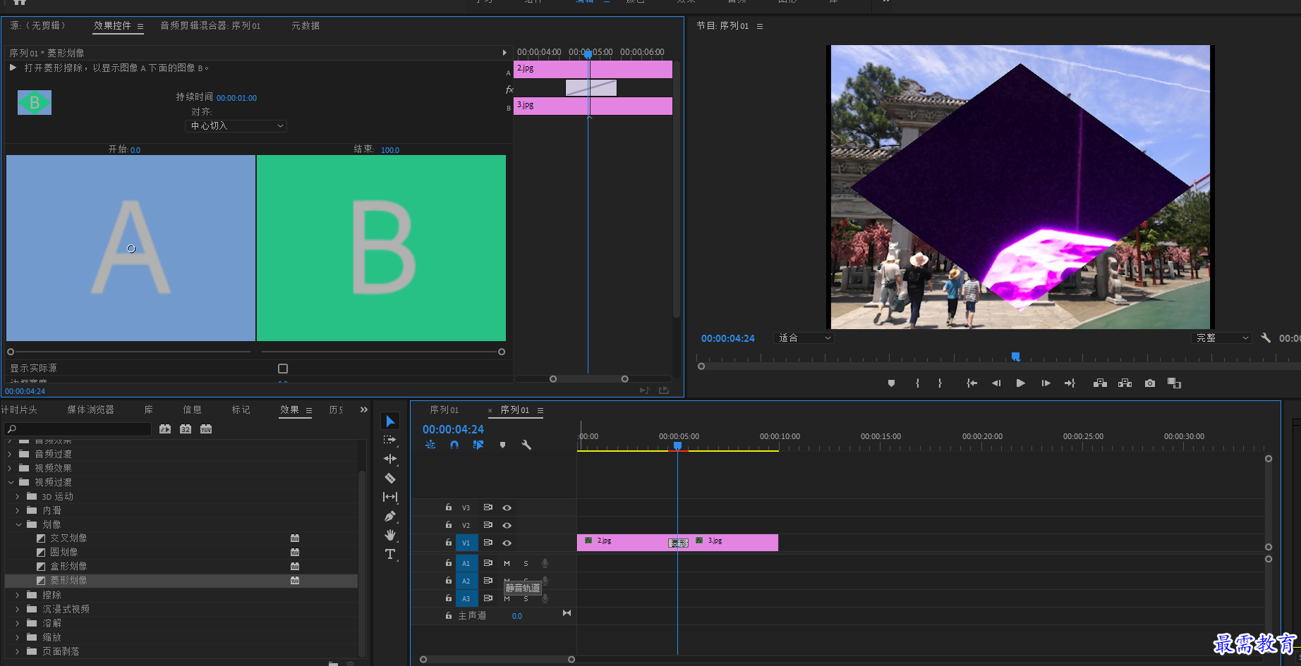Click Mark Out in the Program monitor

tap(940, 383)
